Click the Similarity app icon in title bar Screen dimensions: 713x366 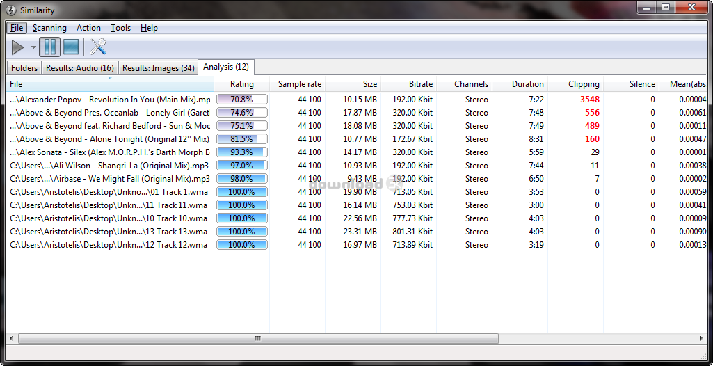10,10
